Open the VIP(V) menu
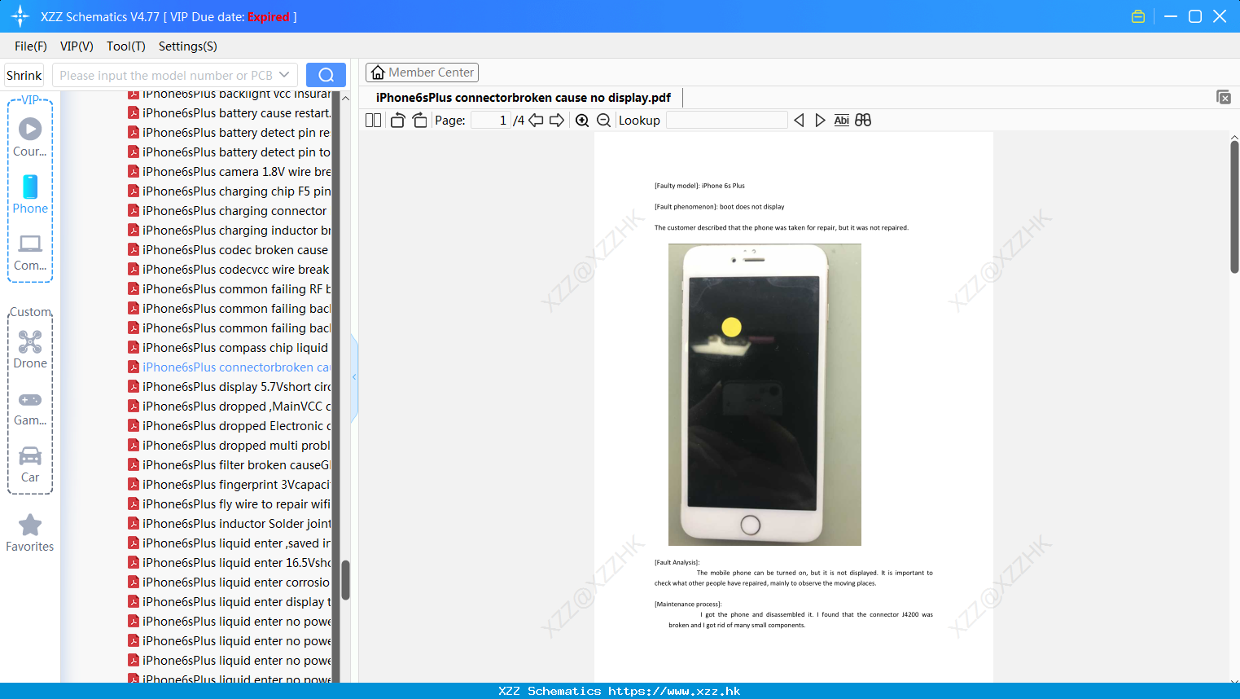This screenshot has width=1240, height=699. [x=77, y=46]
